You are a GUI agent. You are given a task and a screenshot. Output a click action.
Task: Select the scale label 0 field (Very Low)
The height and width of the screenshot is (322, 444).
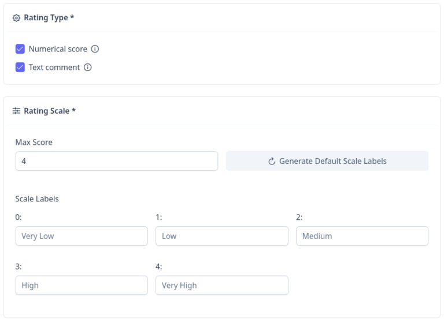(x=82, y=236)
